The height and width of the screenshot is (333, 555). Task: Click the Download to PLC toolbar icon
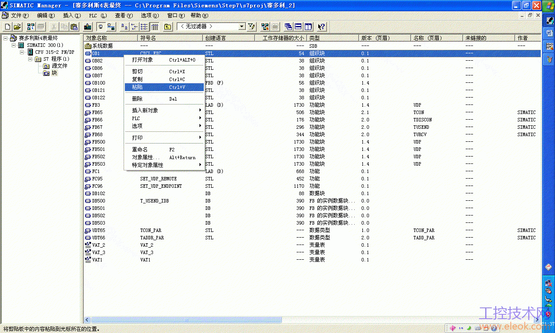click(x=88, y=27)
